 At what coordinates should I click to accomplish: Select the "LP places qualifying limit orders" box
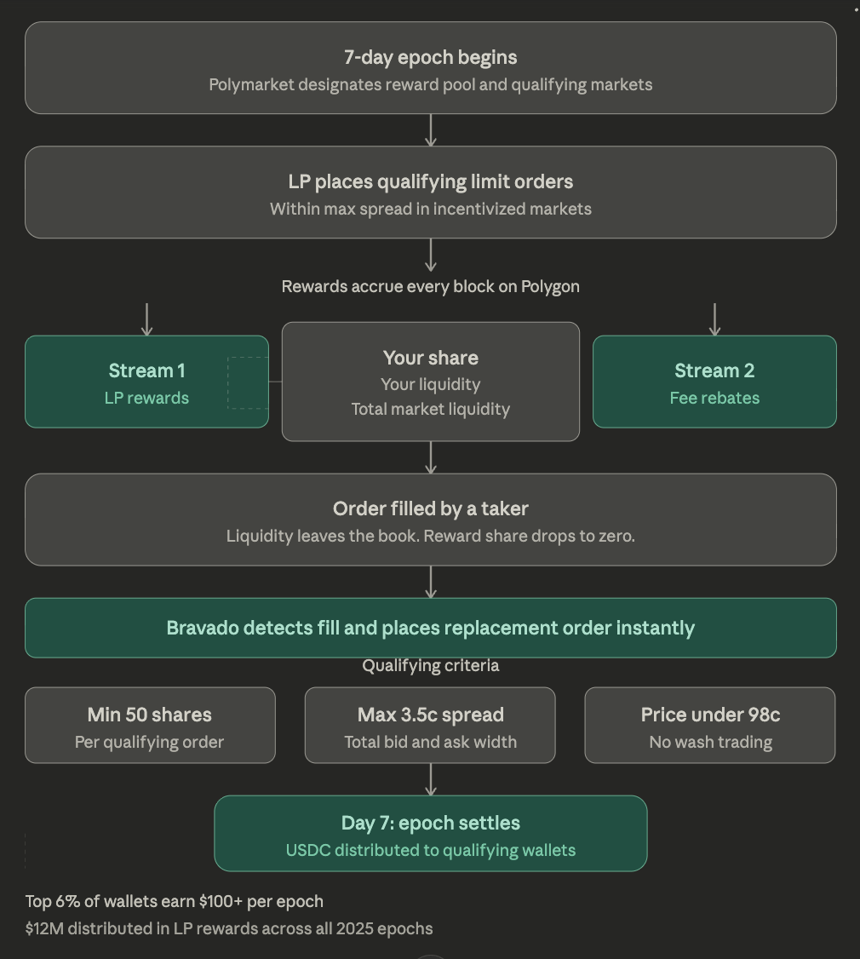click(x=430, y=192)
